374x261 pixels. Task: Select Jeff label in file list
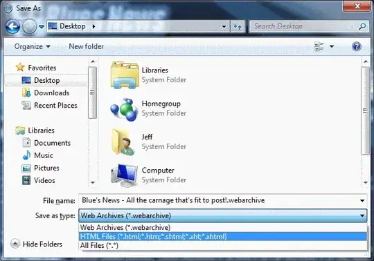147,137
